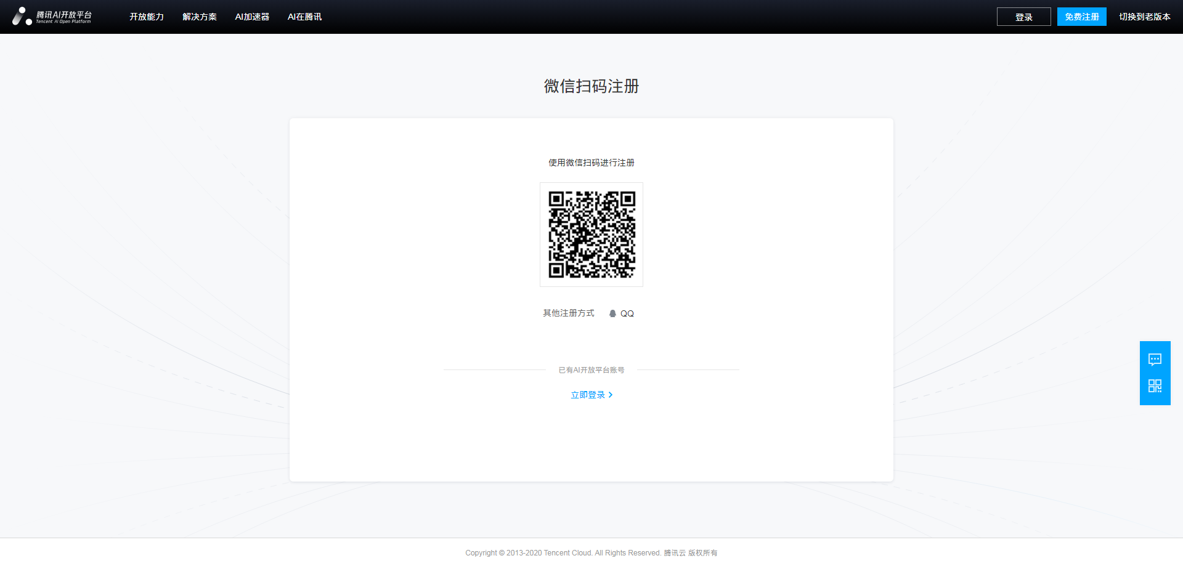Click the 使用微信扫码进行注册 text
The width and height of the screenshot is (1183, 569).
pos(591,163)
